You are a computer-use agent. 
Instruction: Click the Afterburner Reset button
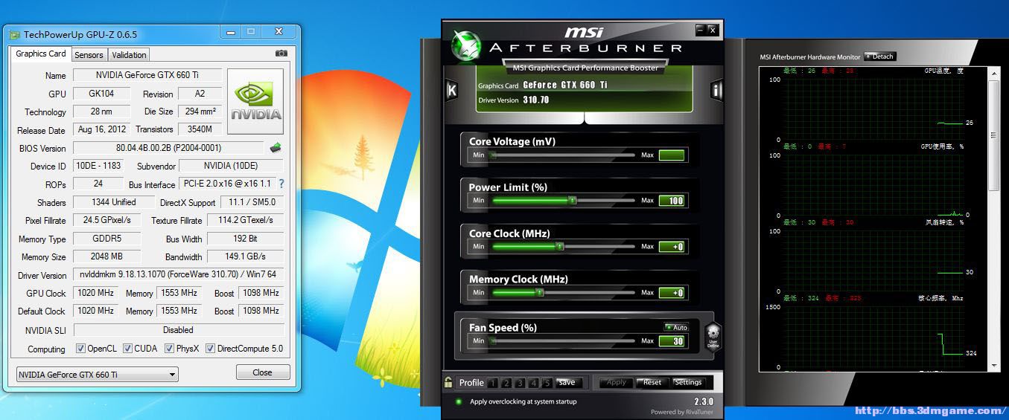[652, 383]
